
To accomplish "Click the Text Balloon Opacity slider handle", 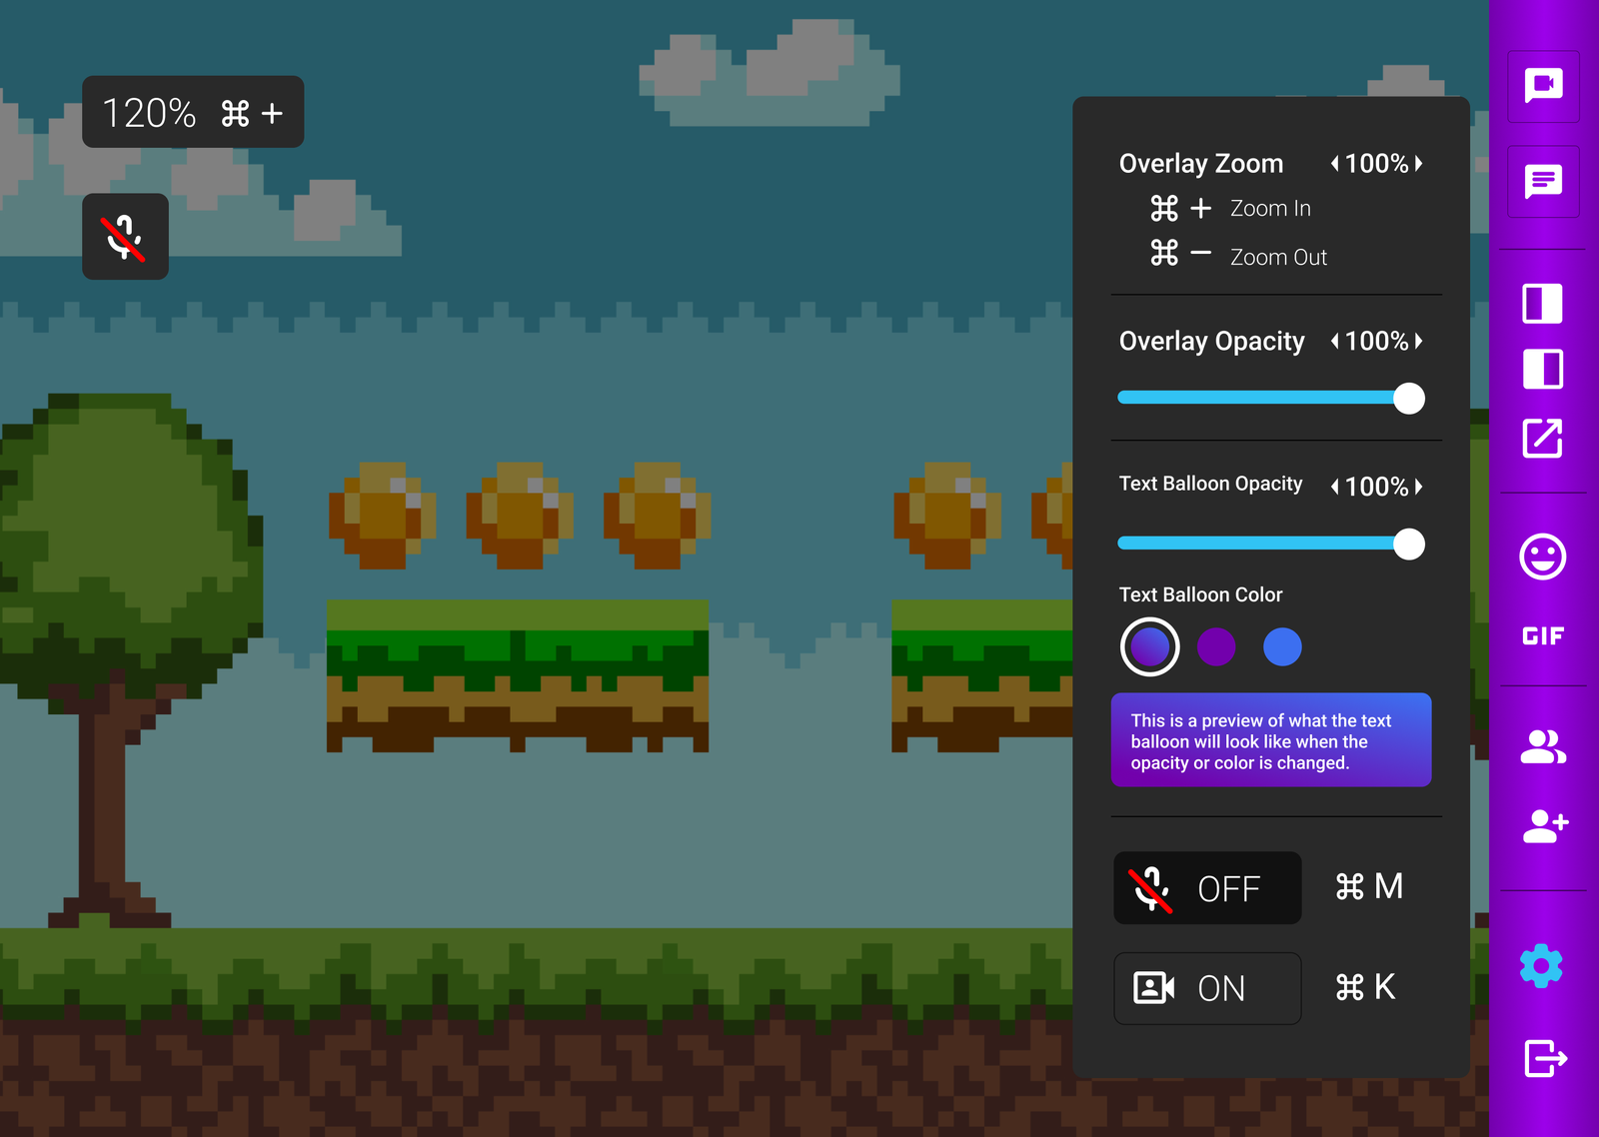I will (x=1409, y=545).
